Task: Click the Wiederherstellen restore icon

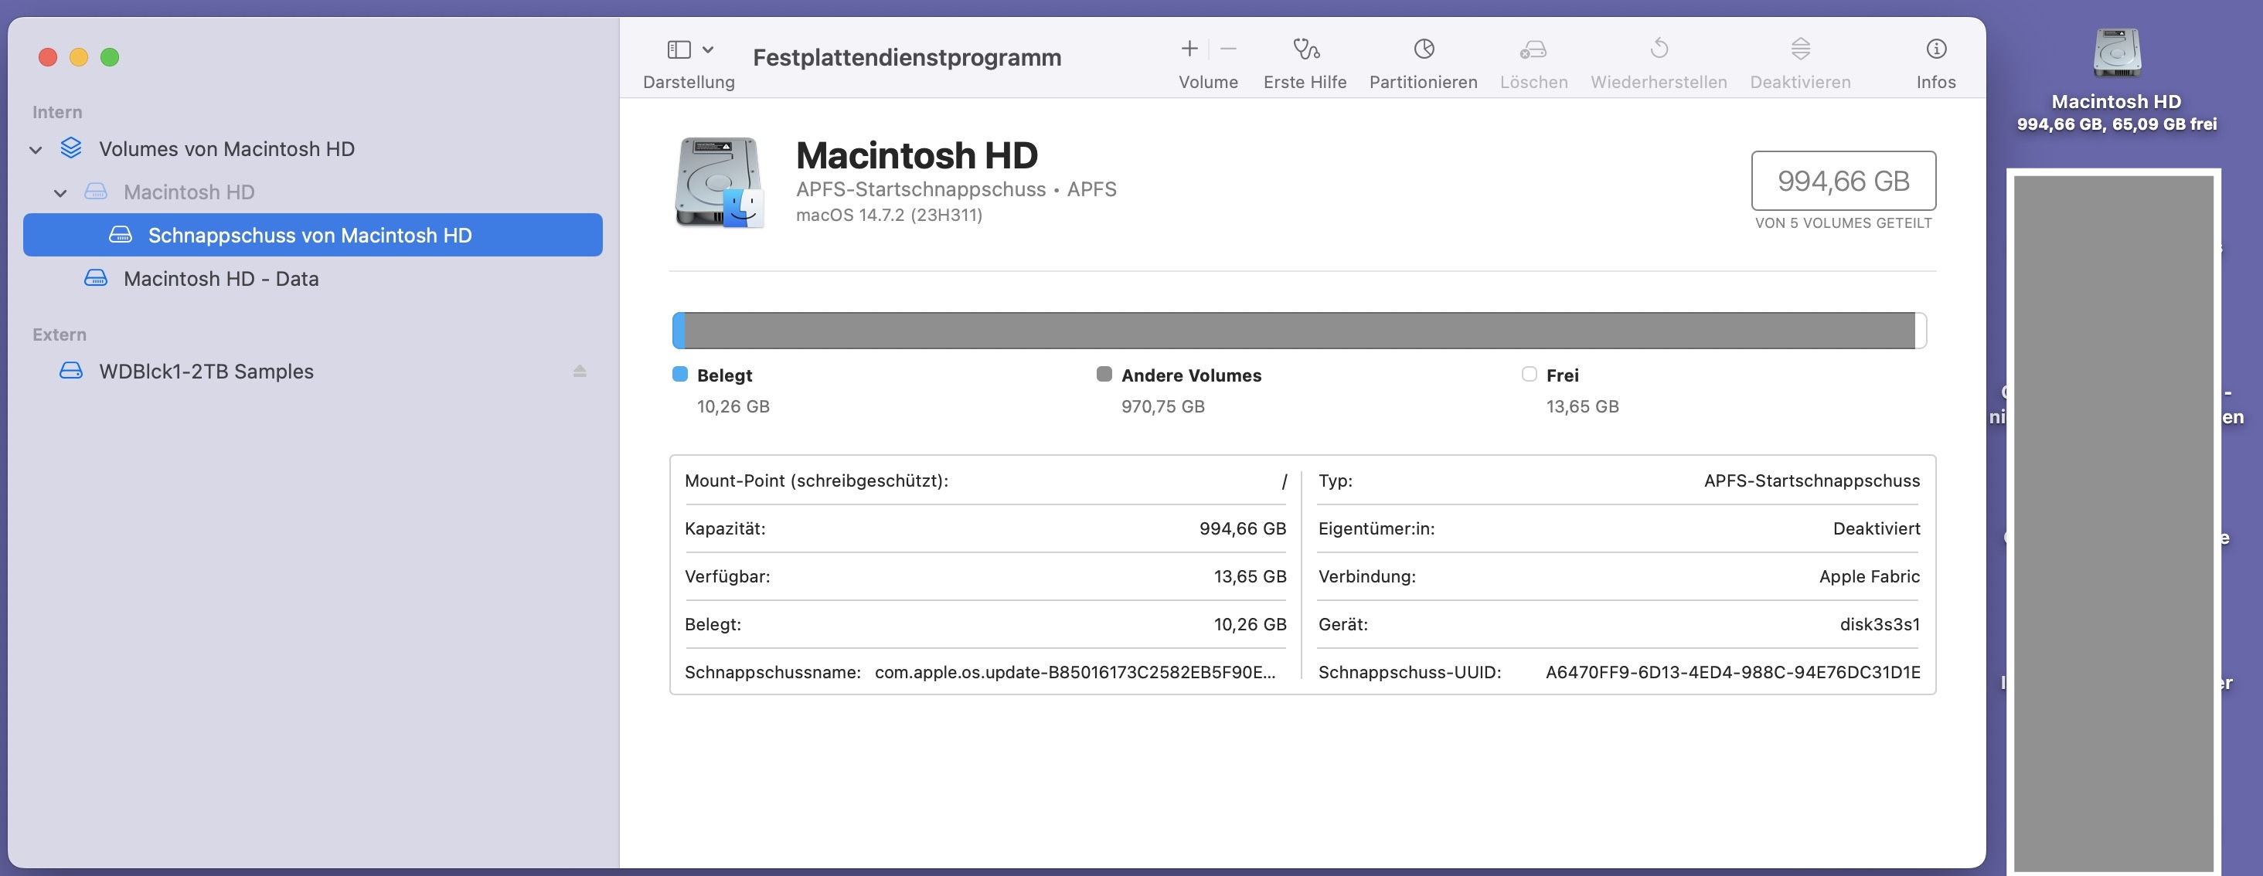Action: click(x=1659, y=49)
